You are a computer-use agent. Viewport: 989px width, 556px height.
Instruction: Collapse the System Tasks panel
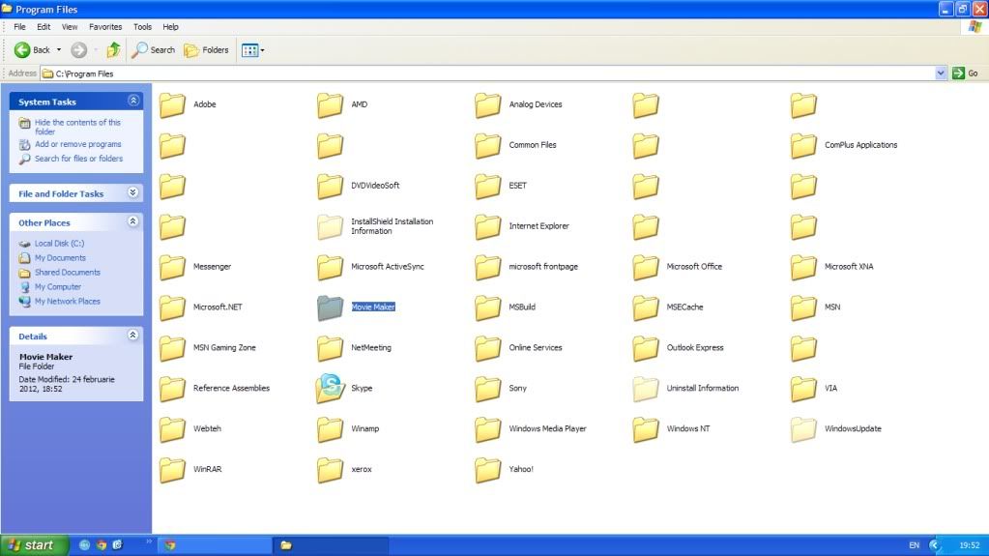point(133,101)
